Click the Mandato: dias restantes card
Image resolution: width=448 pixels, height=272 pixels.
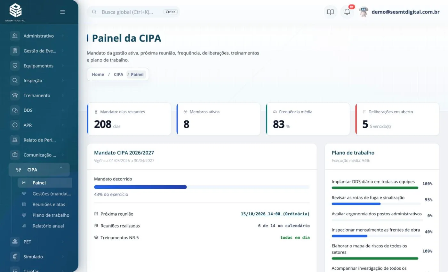pos(129,119)
